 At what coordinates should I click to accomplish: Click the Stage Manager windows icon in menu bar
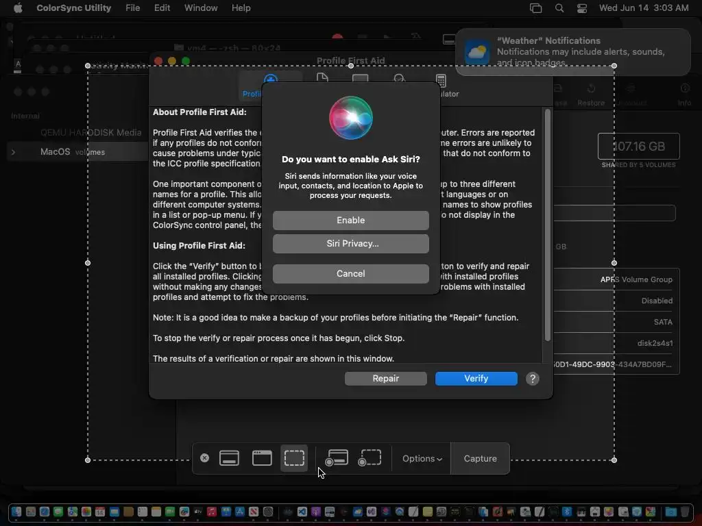pyautogui.click(x=535, y=8)
